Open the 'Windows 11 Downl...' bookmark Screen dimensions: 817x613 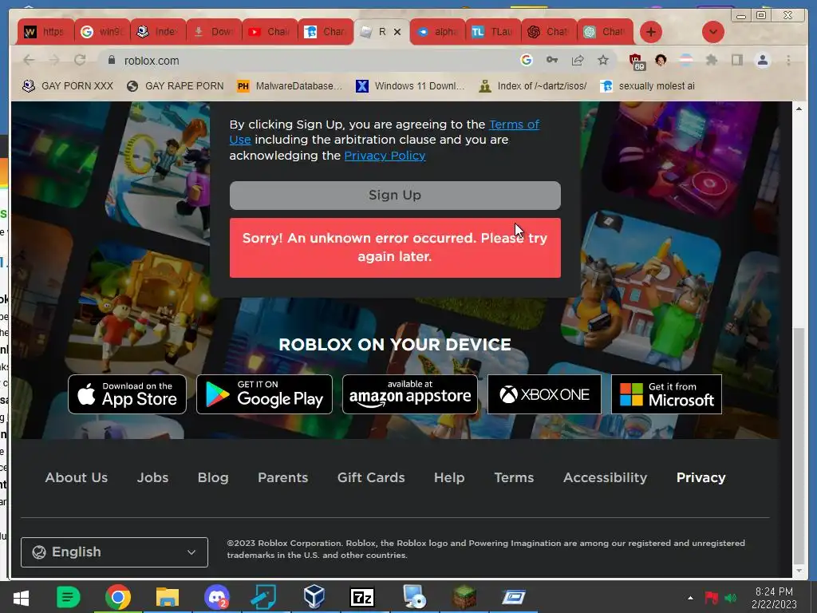411,86
